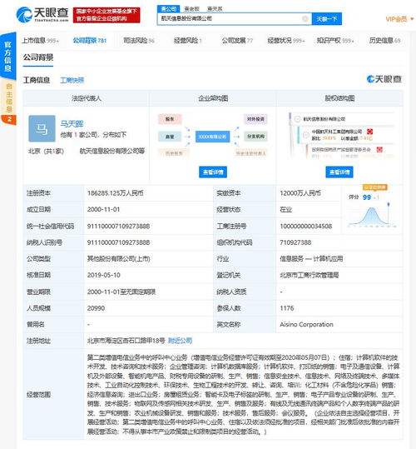Click the orange badge above the score

click(x=375, y=187)
